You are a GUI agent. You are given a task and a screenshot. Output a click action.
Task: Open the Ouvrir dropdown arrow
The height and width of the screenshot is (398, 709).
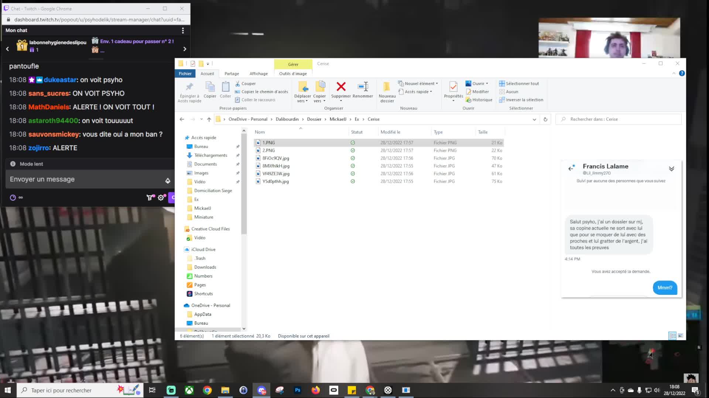click(x=487, y=83)
